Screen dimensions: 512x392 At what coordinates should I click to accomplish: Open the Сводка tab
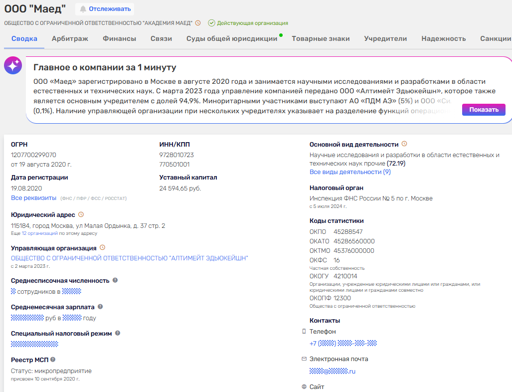(24, 38)
